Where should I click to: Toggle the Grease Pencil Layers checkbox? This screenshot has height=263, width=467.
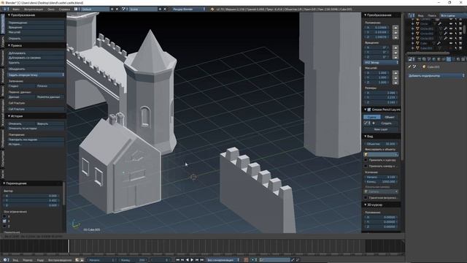[369, 110]
